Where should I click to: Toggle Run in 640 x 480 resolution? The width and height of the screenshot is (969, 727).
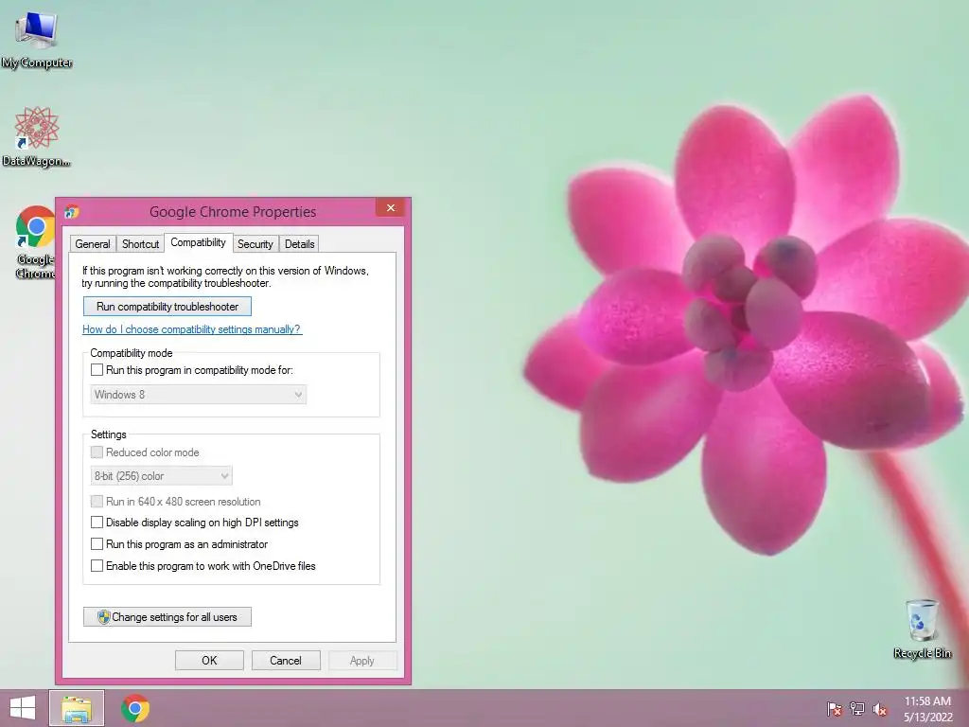tap(97, 501)
